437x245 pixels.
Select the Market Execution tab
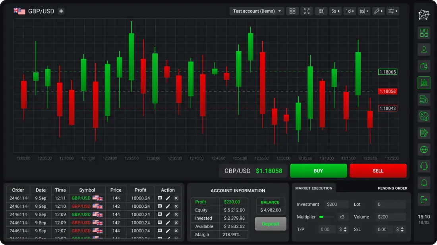313,188
